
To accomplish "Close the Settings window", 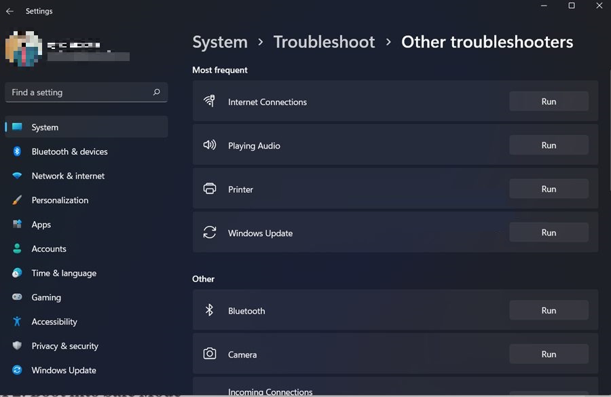I will pyautogui.click(x=599, y=5).
